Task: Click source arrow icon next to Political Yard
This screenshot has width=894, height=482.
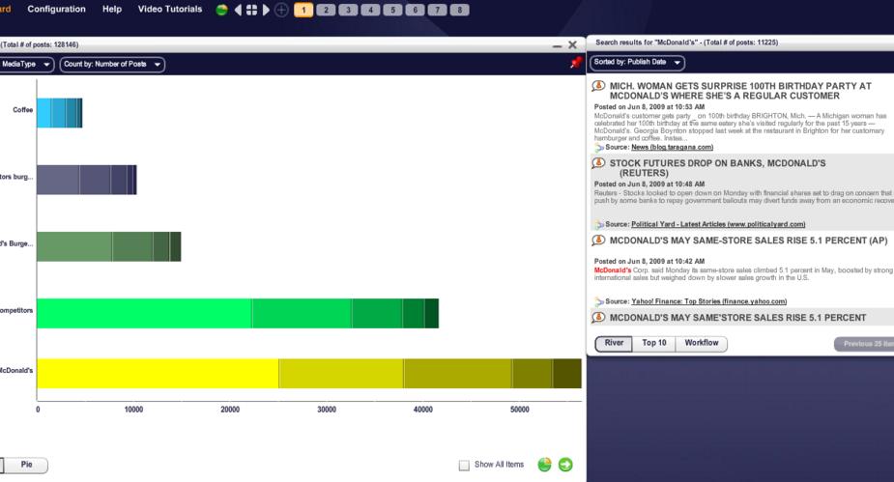Action: pyautogui.click(x=598, y=224)
